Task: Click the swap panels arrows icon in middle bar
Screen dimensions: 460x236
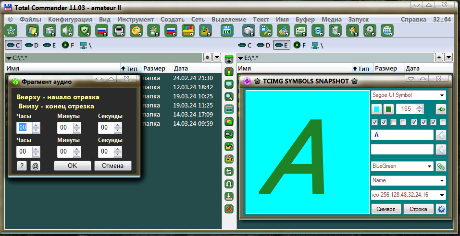Action: [x=229, y=172]
